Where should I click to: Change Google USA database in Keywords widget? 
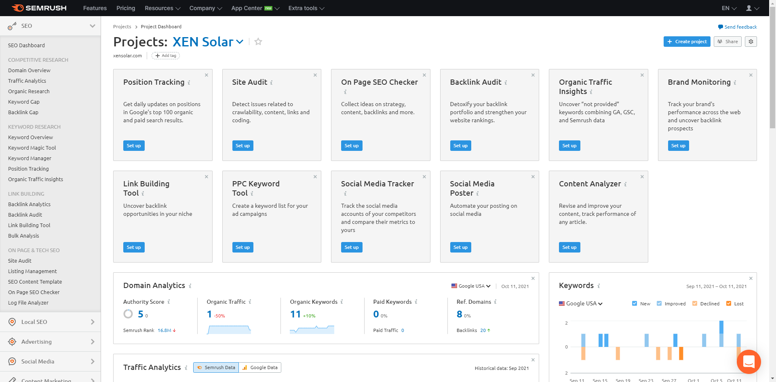point(581,303)
